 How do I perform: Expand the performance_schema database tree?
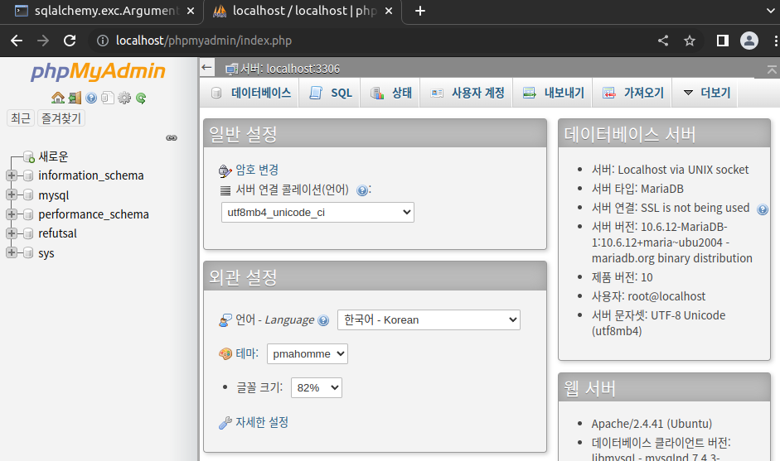pos(12,214)
